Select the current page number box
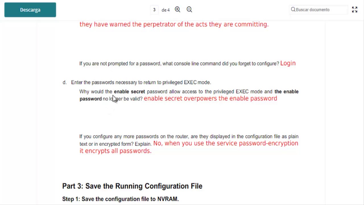 coord(154,10)
